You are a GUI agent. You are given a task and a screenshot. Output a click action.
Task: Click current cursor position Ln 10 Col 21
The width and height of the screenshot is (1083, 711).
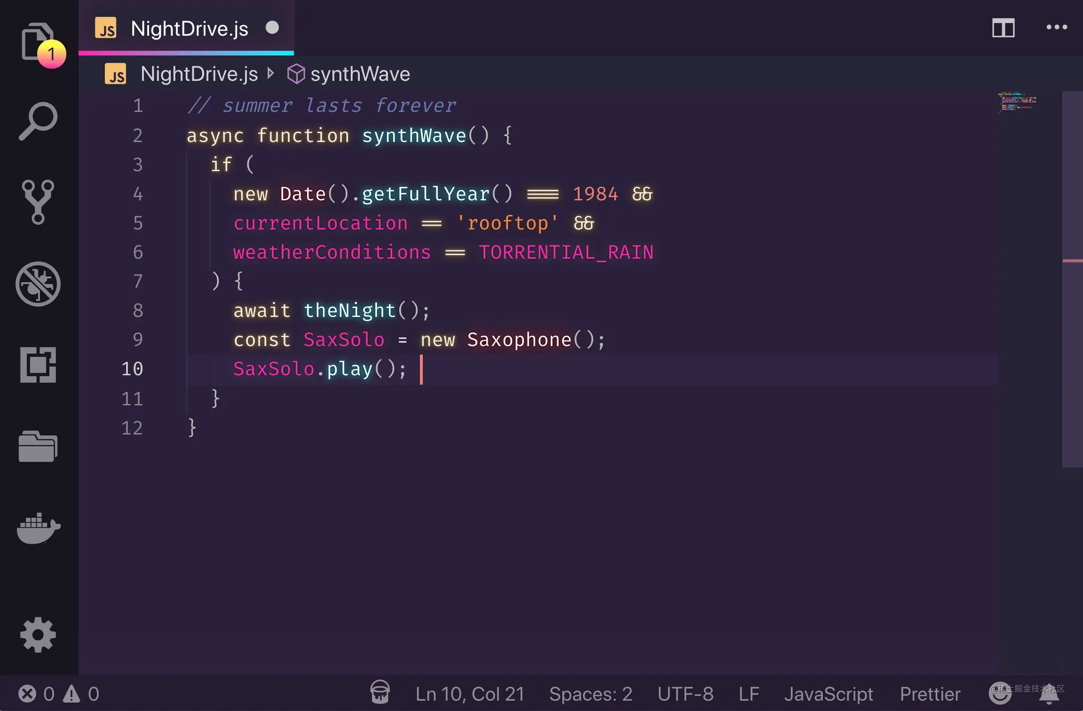(420, 369)
